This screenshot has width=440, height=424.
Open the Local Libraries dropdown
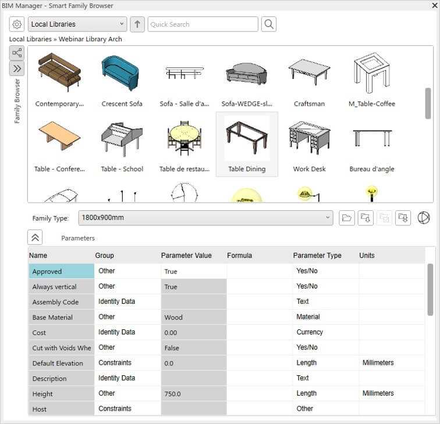coord(77,24)
